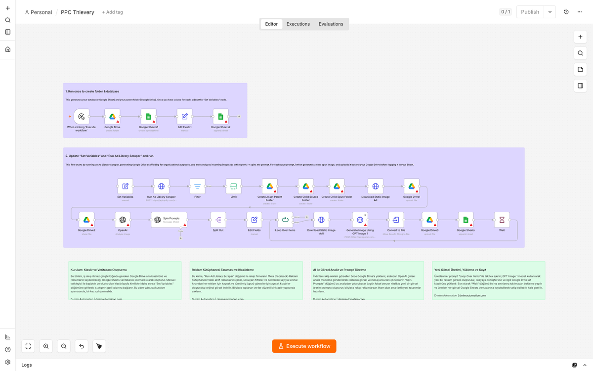Switch to the Editor tab
The image size is (593, 371).
point(271,24)
